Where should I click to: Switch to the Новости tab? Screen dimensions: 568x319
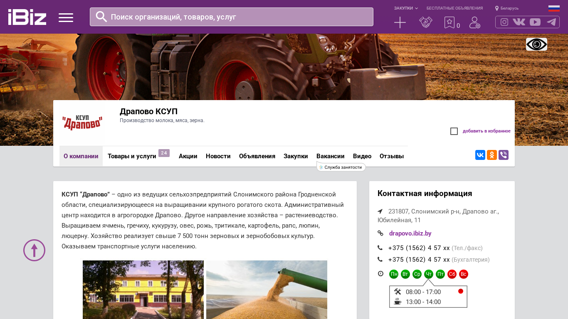click(x=218, y=156)
